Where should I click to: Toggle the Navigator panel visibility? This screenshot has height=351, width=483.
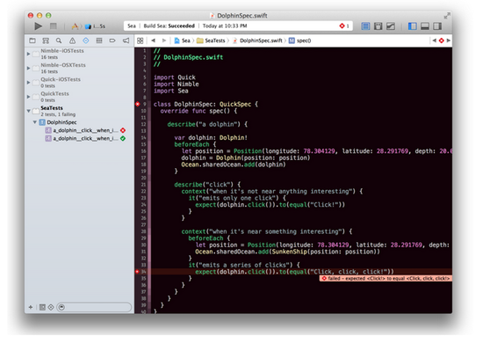pos(412,26)
